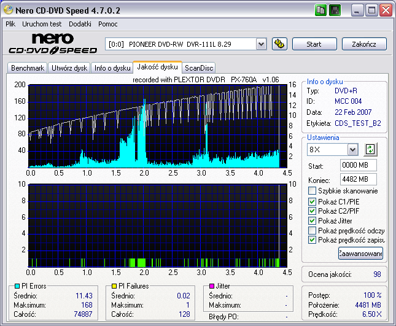Minimize the Nero CD-DVD Speed window
The image size is (396, 326).
(357, 10)
